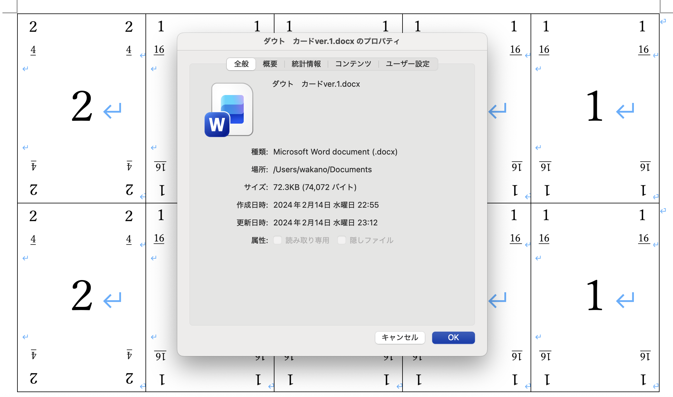Confirm with the OK button
673x397 pixels.
coord(453,337)
